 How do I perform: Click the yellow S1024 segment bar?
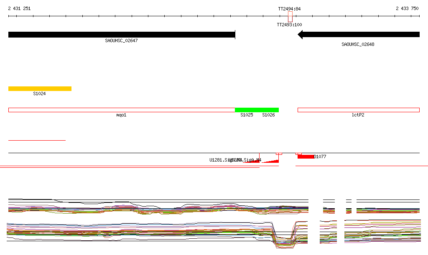tap(40, 88)
